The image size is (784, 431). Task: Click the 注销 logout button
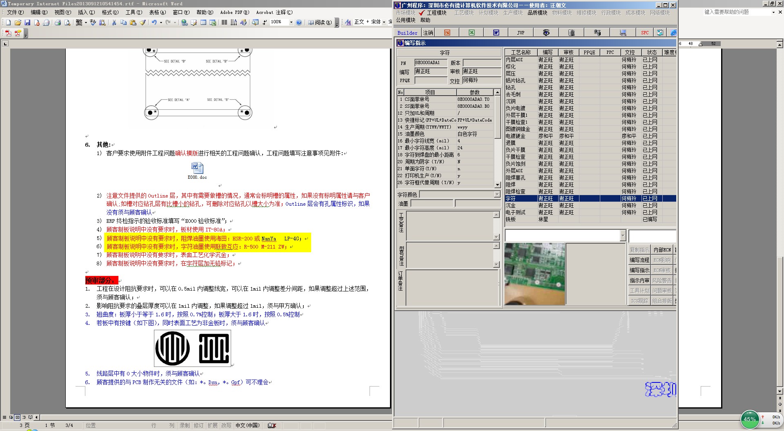coord(428,33)
